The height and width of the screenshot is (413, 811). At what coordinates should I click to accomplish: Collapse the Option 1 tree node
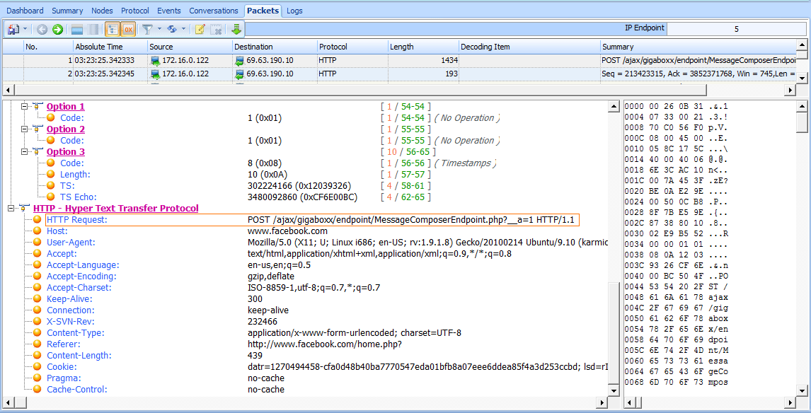[23, 107]
